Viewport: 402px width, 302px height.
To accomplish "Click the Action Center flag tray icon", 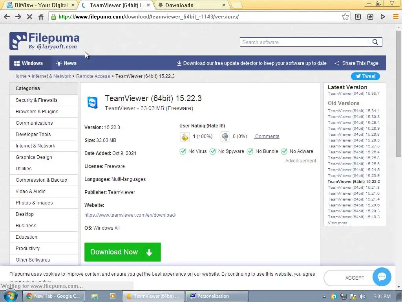I will pyautogui.click(x=353, y=296).
